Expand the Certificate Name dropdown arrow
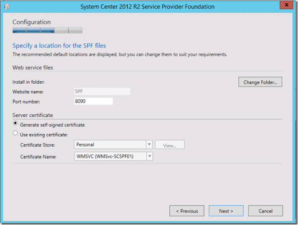This screenshot has width=298, height=225. point(149,156)
